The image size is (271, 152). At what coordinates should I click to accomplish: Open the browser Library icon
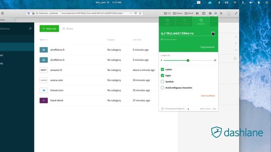tap(197, 13)
